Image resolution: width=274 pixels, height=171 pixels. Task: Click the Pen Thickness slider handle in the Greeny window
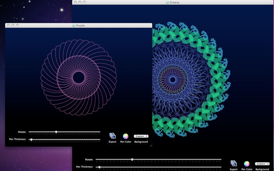tap(99, 167)
